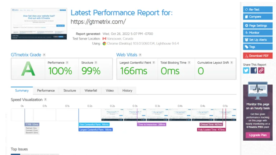
Task: Click the Time to Interactive marker
Action: 152,124
